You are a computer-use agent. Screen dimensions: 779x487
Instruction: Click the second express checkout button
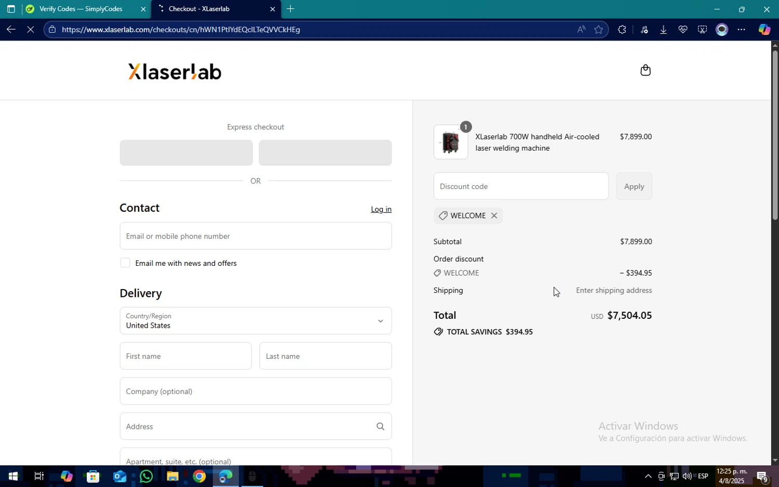pos(325,153)
